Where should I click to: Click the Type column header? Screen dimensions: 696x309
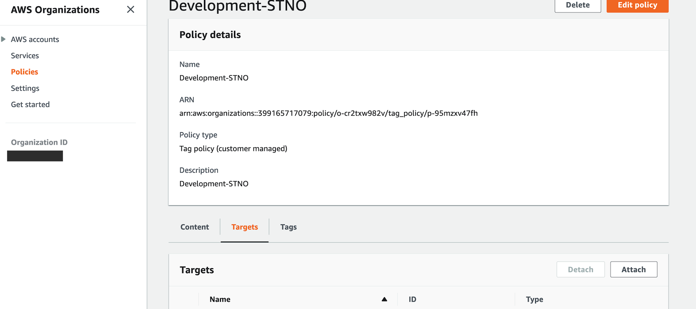click(x=534, y=299)
